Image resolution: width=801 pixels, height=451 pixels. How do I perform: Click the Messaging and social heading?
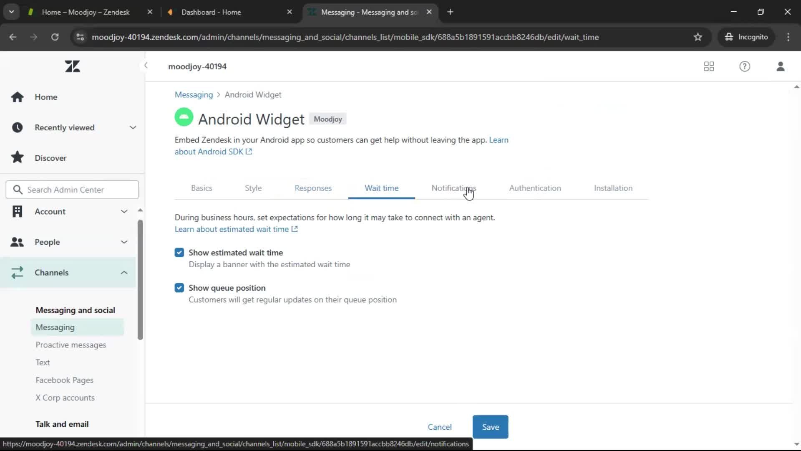(75, 310)
